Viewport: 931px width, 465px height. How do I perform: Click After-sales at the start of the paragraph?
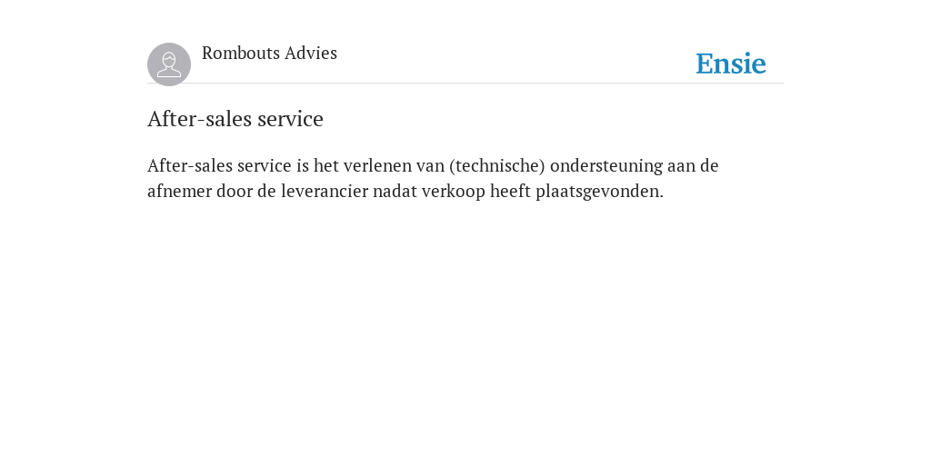coord(190,166)
